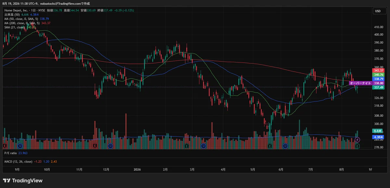Click the purple lightning bolt event icon
Screen dimensions: 390x188
tap(357, 140)
